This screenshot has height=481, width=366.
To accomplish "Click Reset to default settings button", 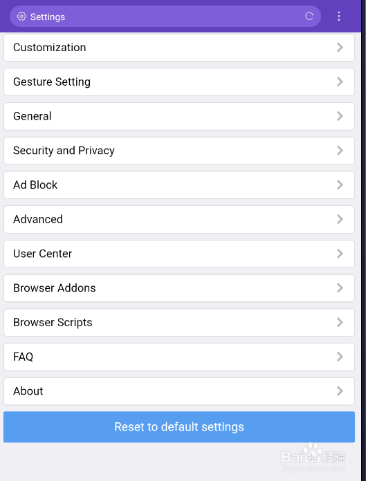I will tap(179, 427).
